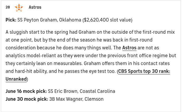Click SS Eric Brown mock pick name

(63, 91)
